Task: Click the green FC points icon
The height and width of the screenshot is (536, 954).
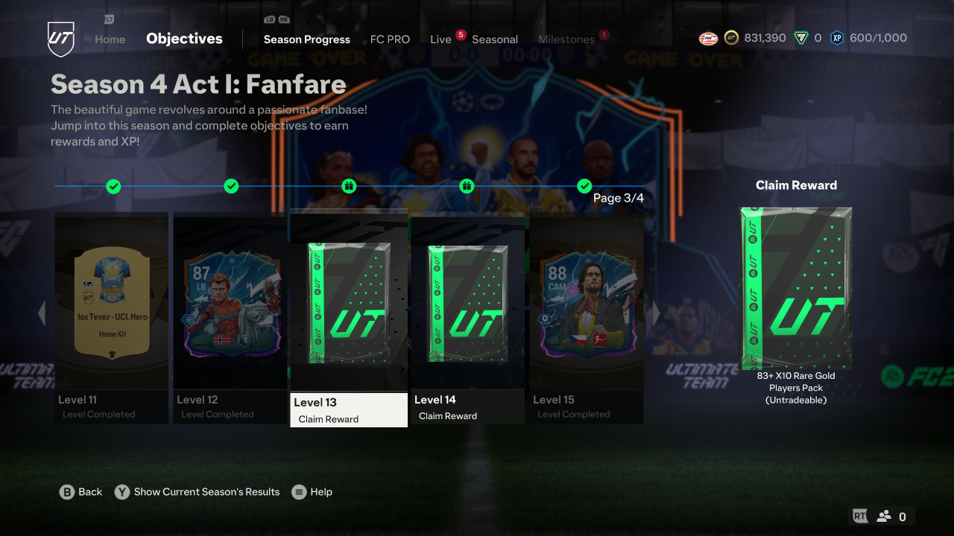Action: (801, 38)
